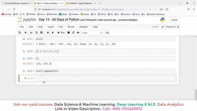
Task: Run the current cell
Action: [x=61, y=33]
